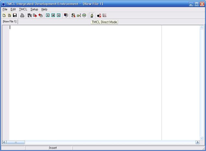Screen dimensions: 206x151
Task: Click the Download program icon with red arrow
Action: [35, 16]
